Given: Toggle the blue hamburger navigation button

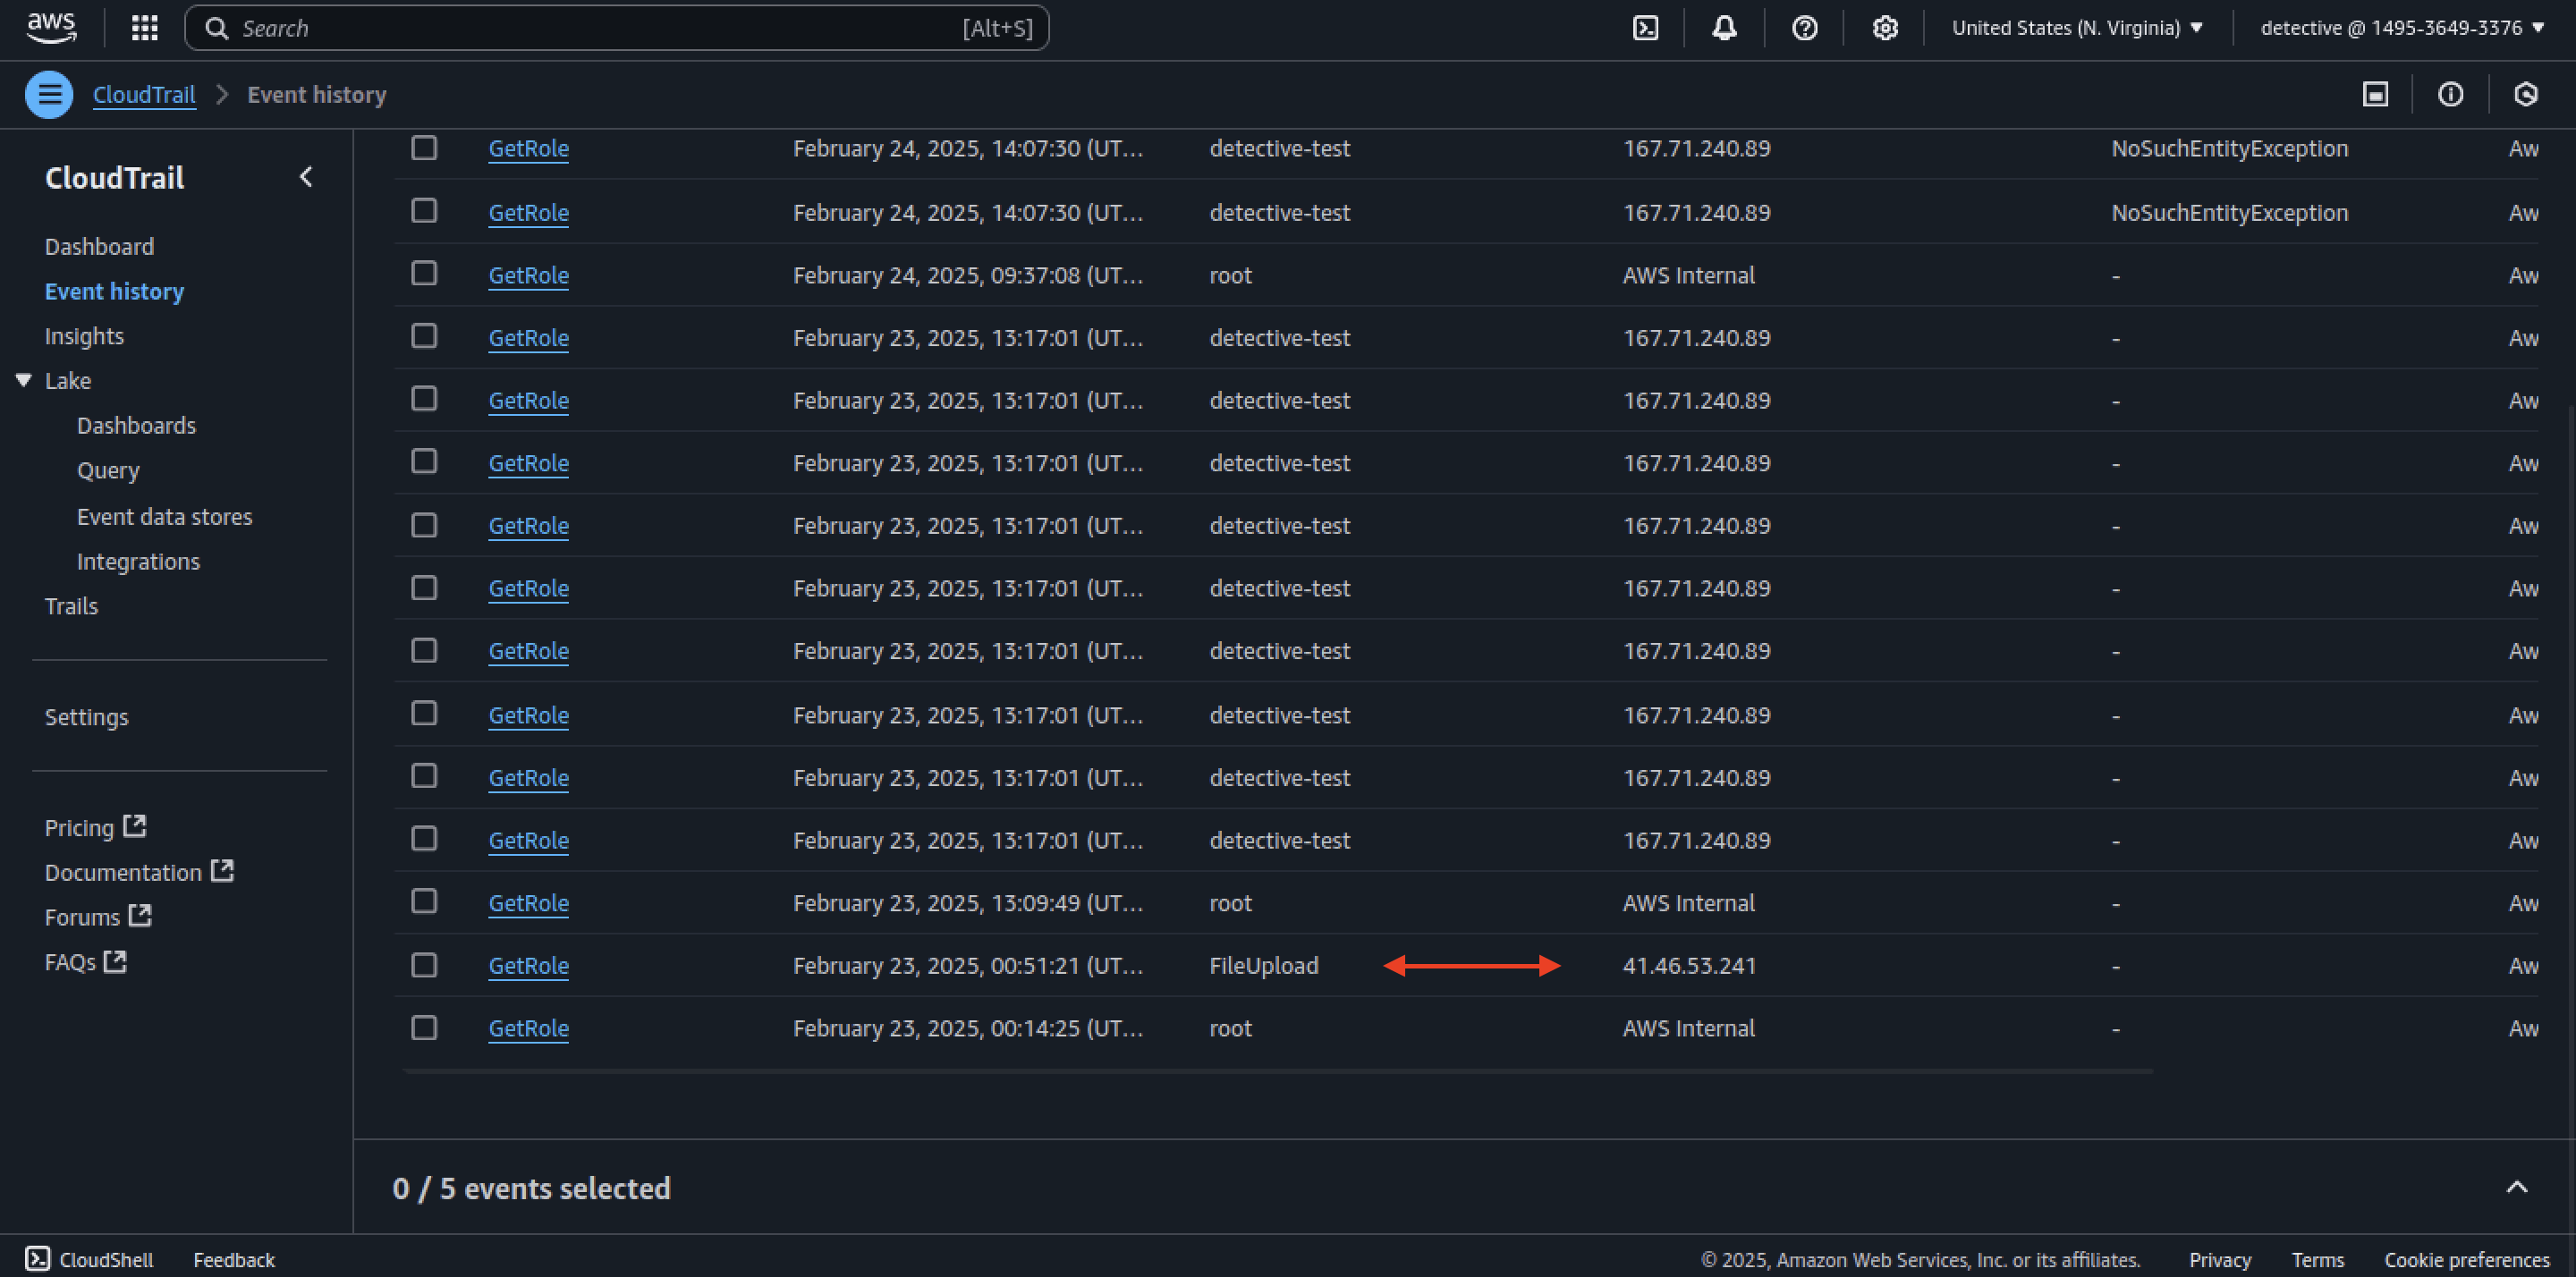Looking at the screenshot, I should coord(49,95).
